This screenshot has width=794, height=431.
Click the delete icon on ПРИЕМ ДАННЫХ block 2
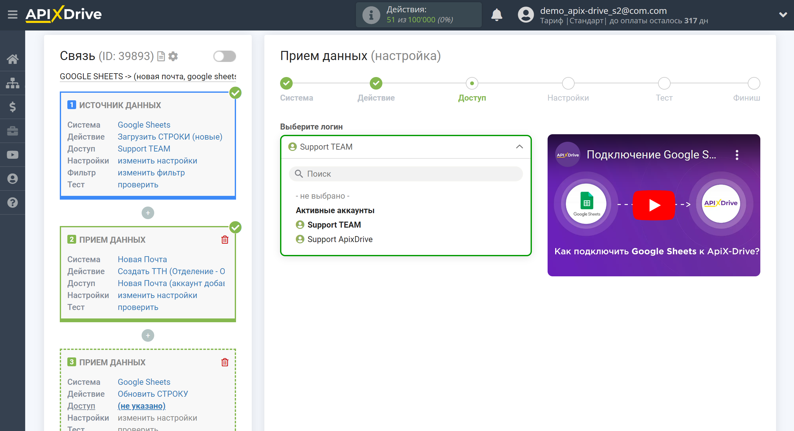click(x=225, y=240)
